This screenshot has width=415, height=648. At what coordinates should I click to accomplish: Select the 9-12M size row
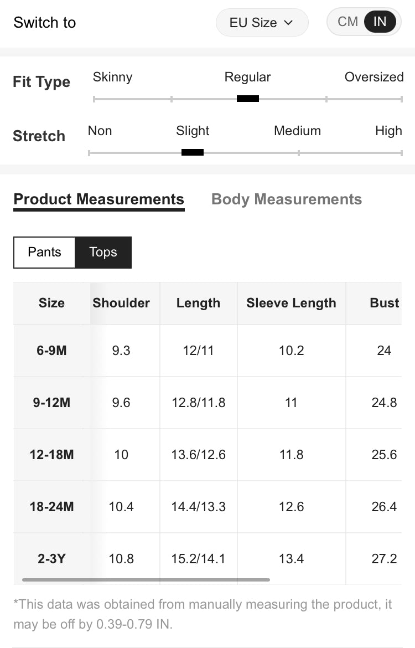[51, 403]
